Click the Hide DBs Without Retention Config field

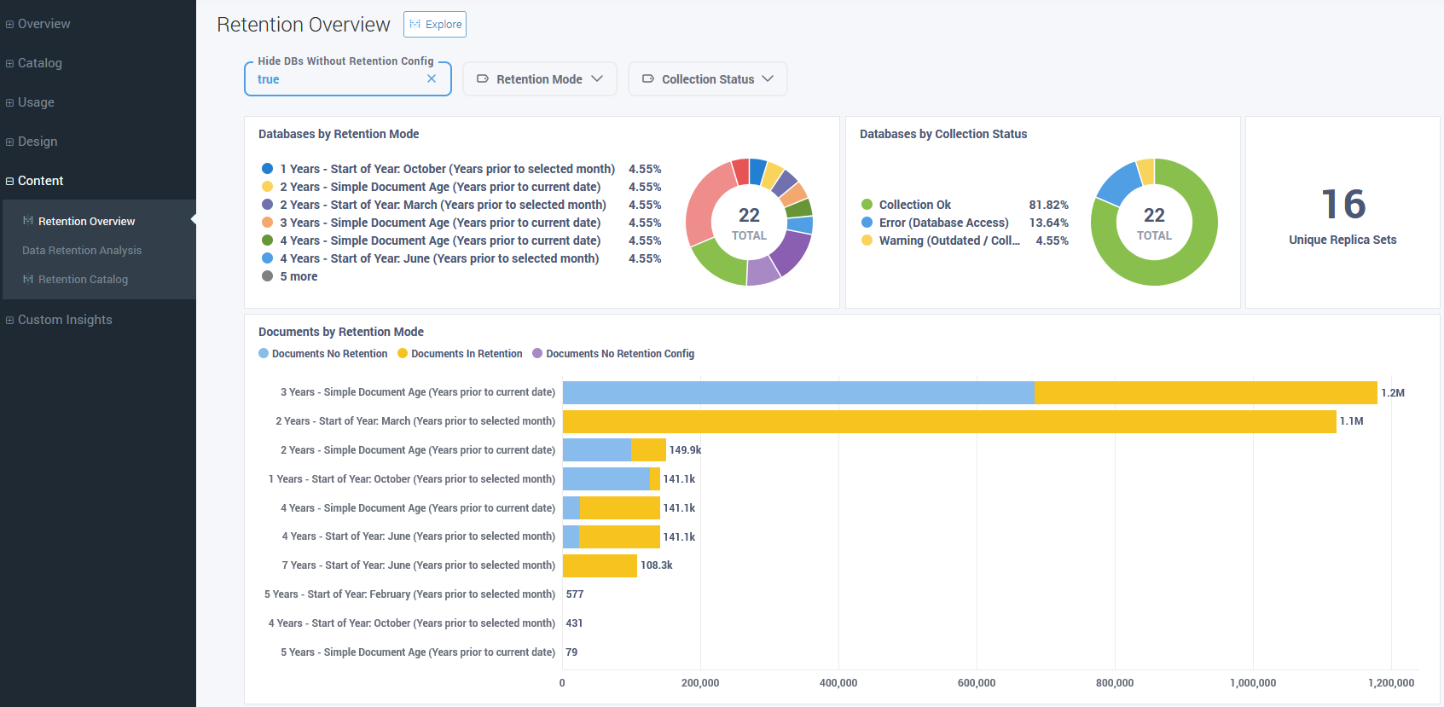(x=337, y=79)
